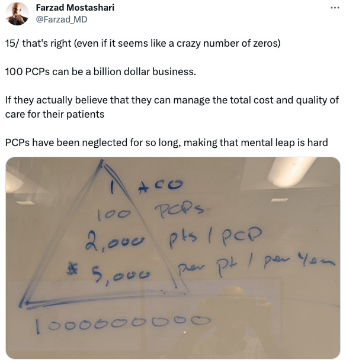
Task: Click the "per pt / per year" handwriting
Action: (257, 265)
